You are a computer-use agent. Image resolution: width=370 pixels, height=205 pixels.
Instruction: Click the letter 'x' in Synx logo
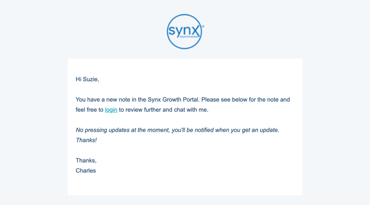pyautogui.click(x=195, y=31)
